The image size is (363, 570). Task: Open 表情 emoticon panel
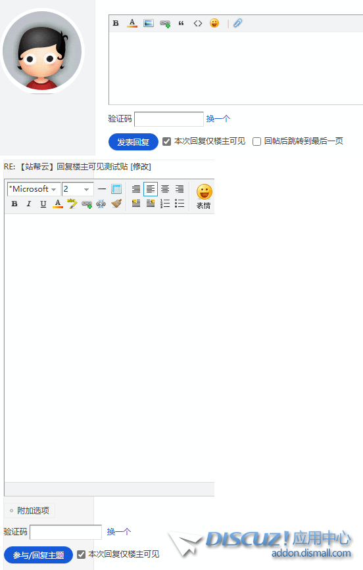pos(204,196)
